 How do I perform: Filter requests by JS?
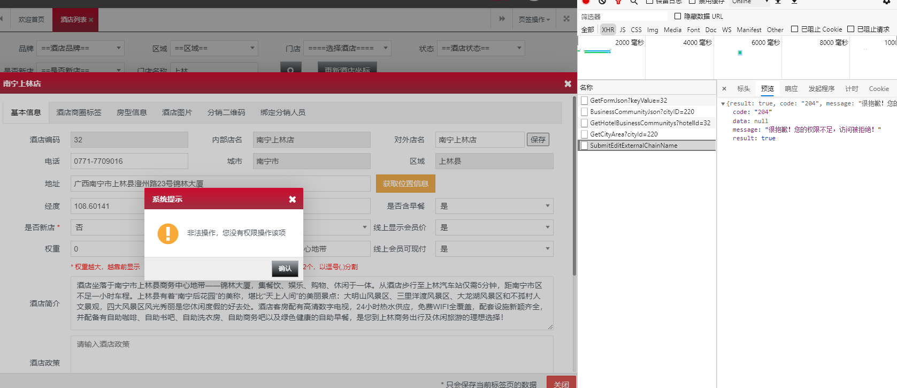[622, 29]
